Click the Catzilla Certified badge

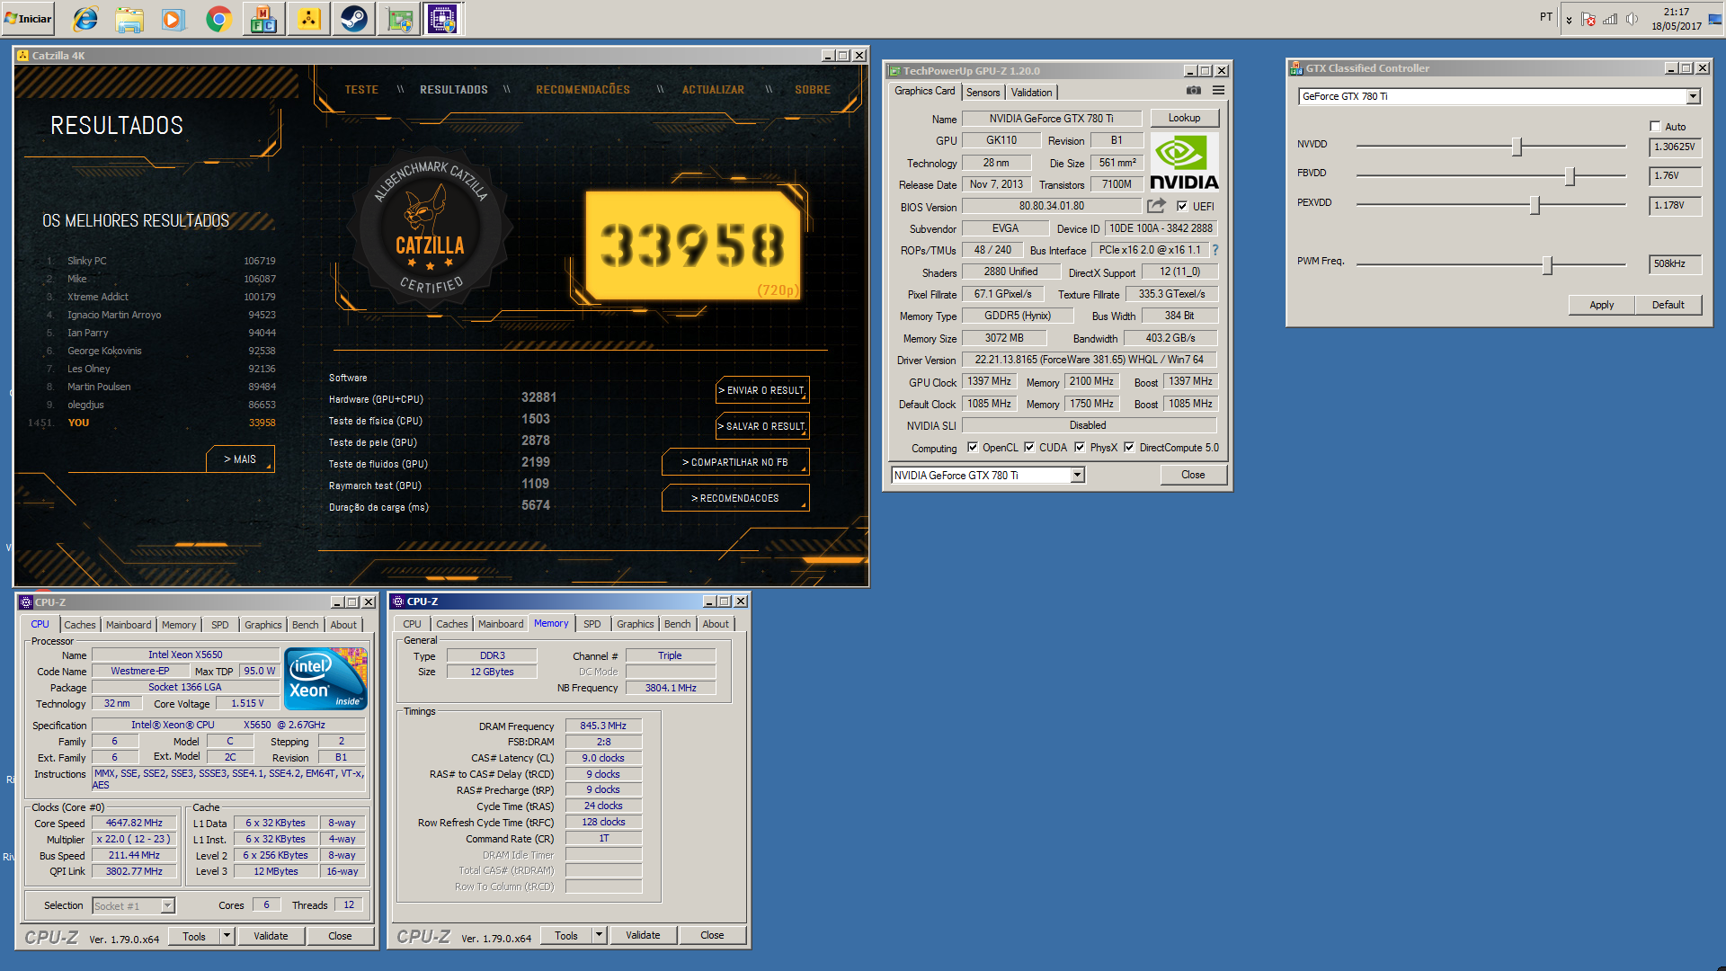point(431,229)
